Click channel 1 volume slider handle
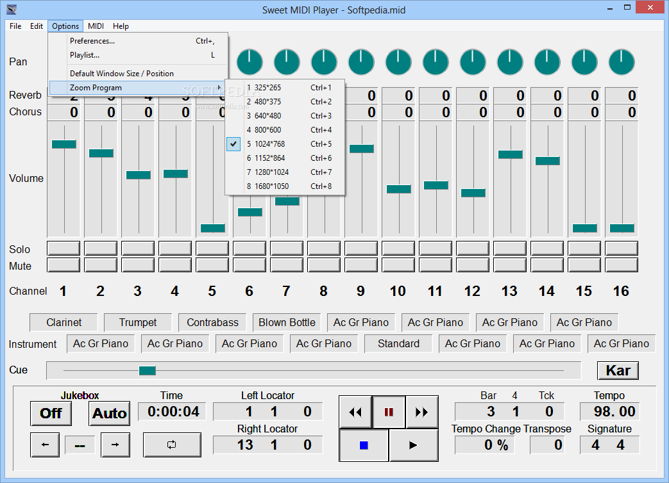 click(64, 144)
